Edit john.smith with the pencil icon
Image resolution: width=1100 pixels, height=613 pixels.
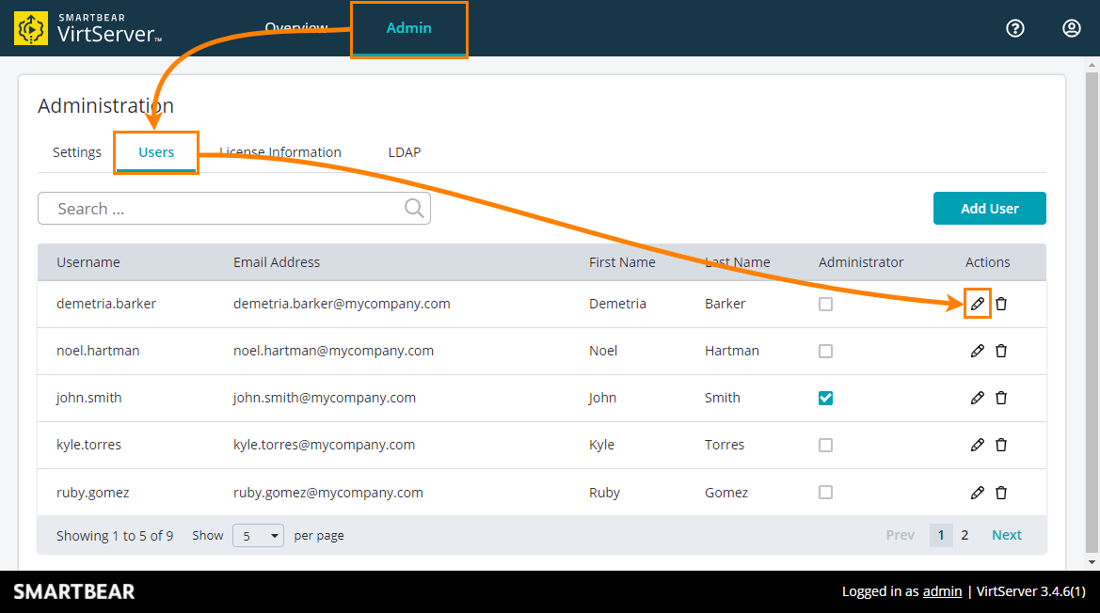978,398
